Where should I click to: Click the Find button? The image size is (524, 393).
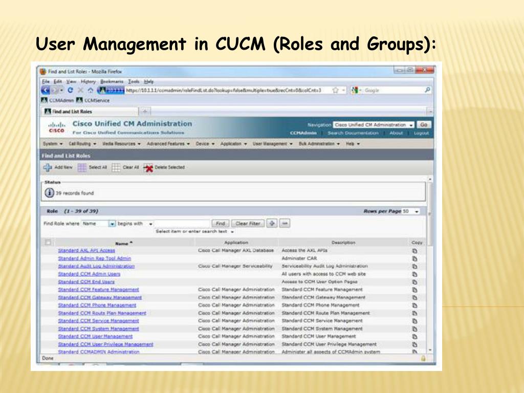tap(220, 223)
